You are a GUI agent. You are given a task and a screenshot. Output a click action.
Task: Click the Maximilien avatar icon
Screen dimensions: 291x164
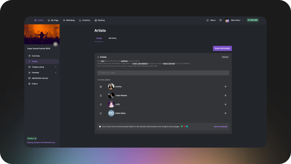227,20
